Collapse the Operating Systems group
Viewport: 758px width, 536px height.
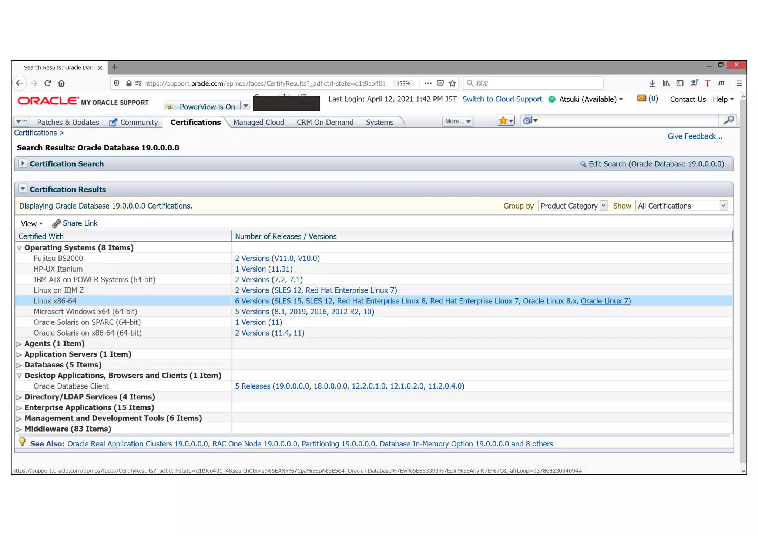(19, 248)
